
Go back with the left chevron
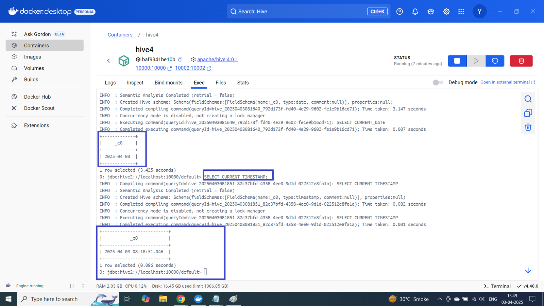click(108, 61)
